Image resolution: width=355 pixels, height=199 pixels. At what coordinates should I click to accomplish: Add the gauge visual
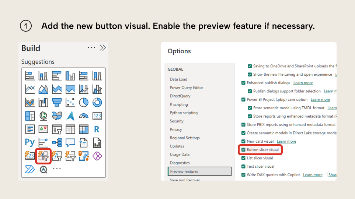click(84, 116)
